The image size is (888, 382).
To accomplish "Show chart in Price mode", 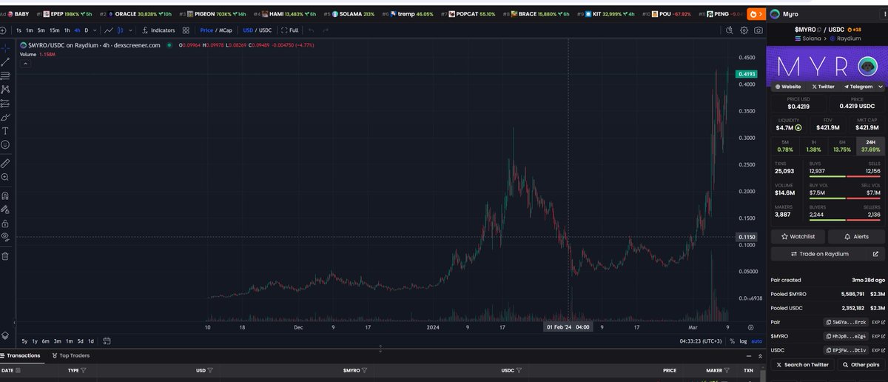I will pos(207,30).
